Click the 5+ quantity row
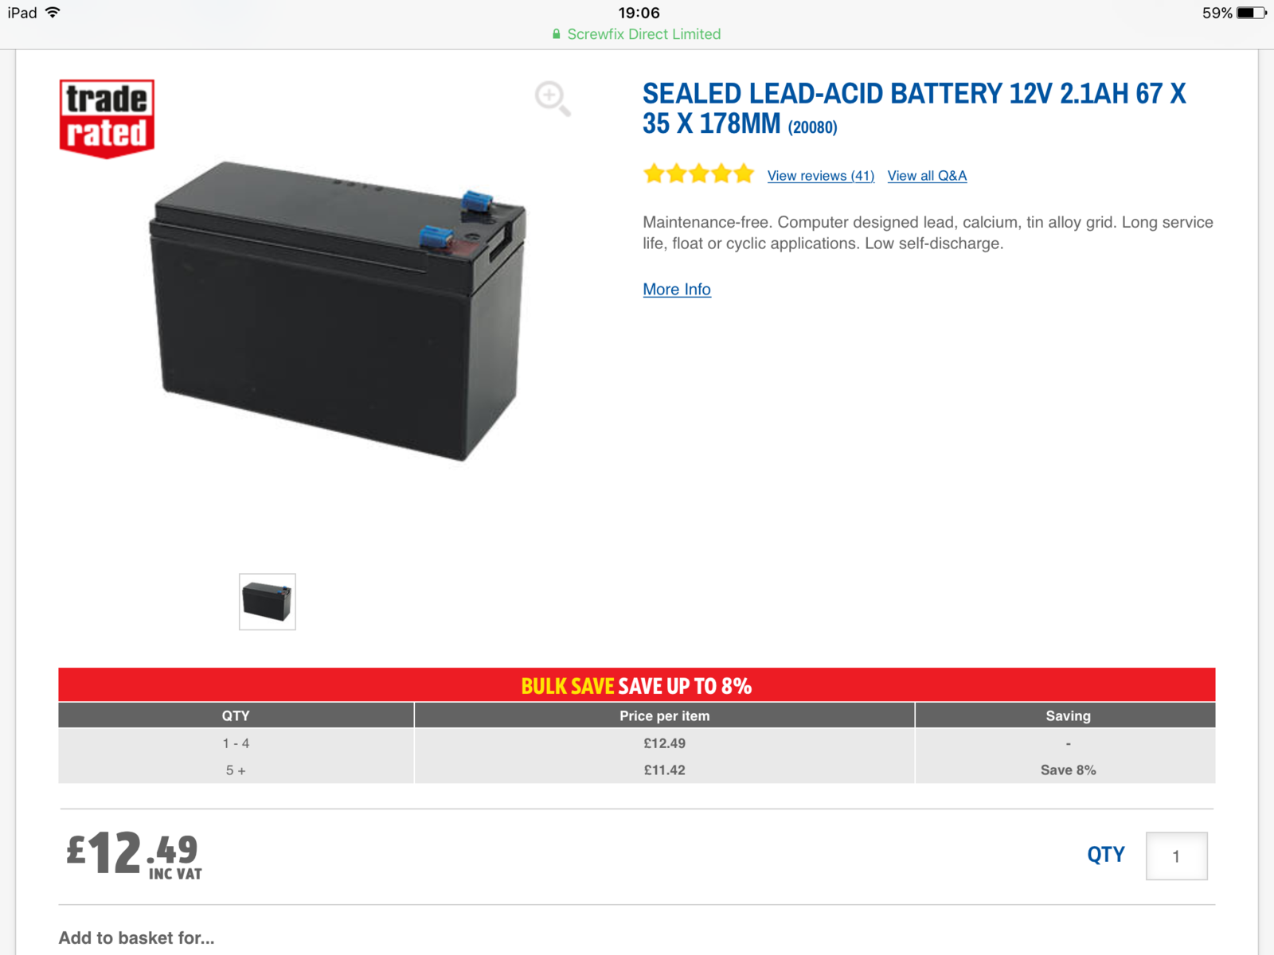Image resolution: width=1274 pixels, height=955 pixels. click(x=236, y=770)
